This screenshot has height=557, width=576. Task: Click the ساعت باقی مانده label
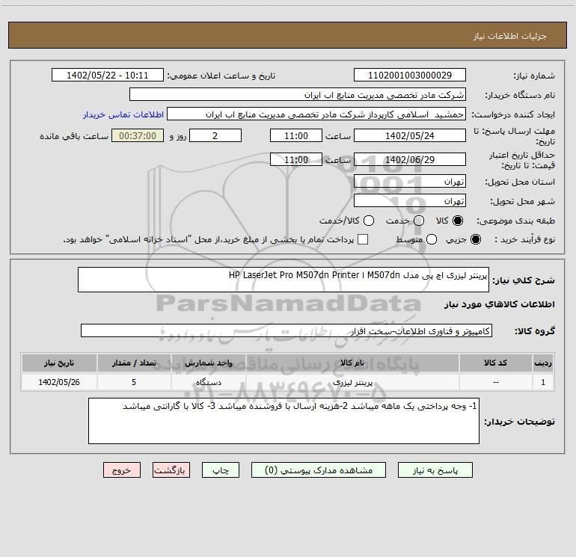coord(74,136)
